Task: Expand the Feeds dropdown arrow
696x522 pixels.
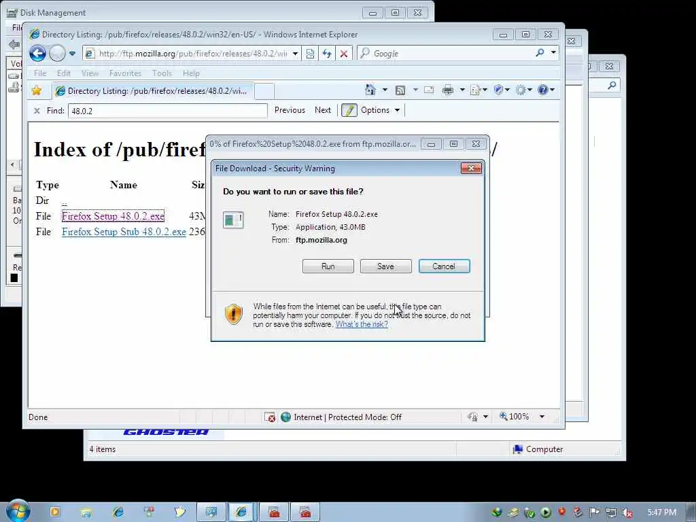Action: (x=415, y=90)
